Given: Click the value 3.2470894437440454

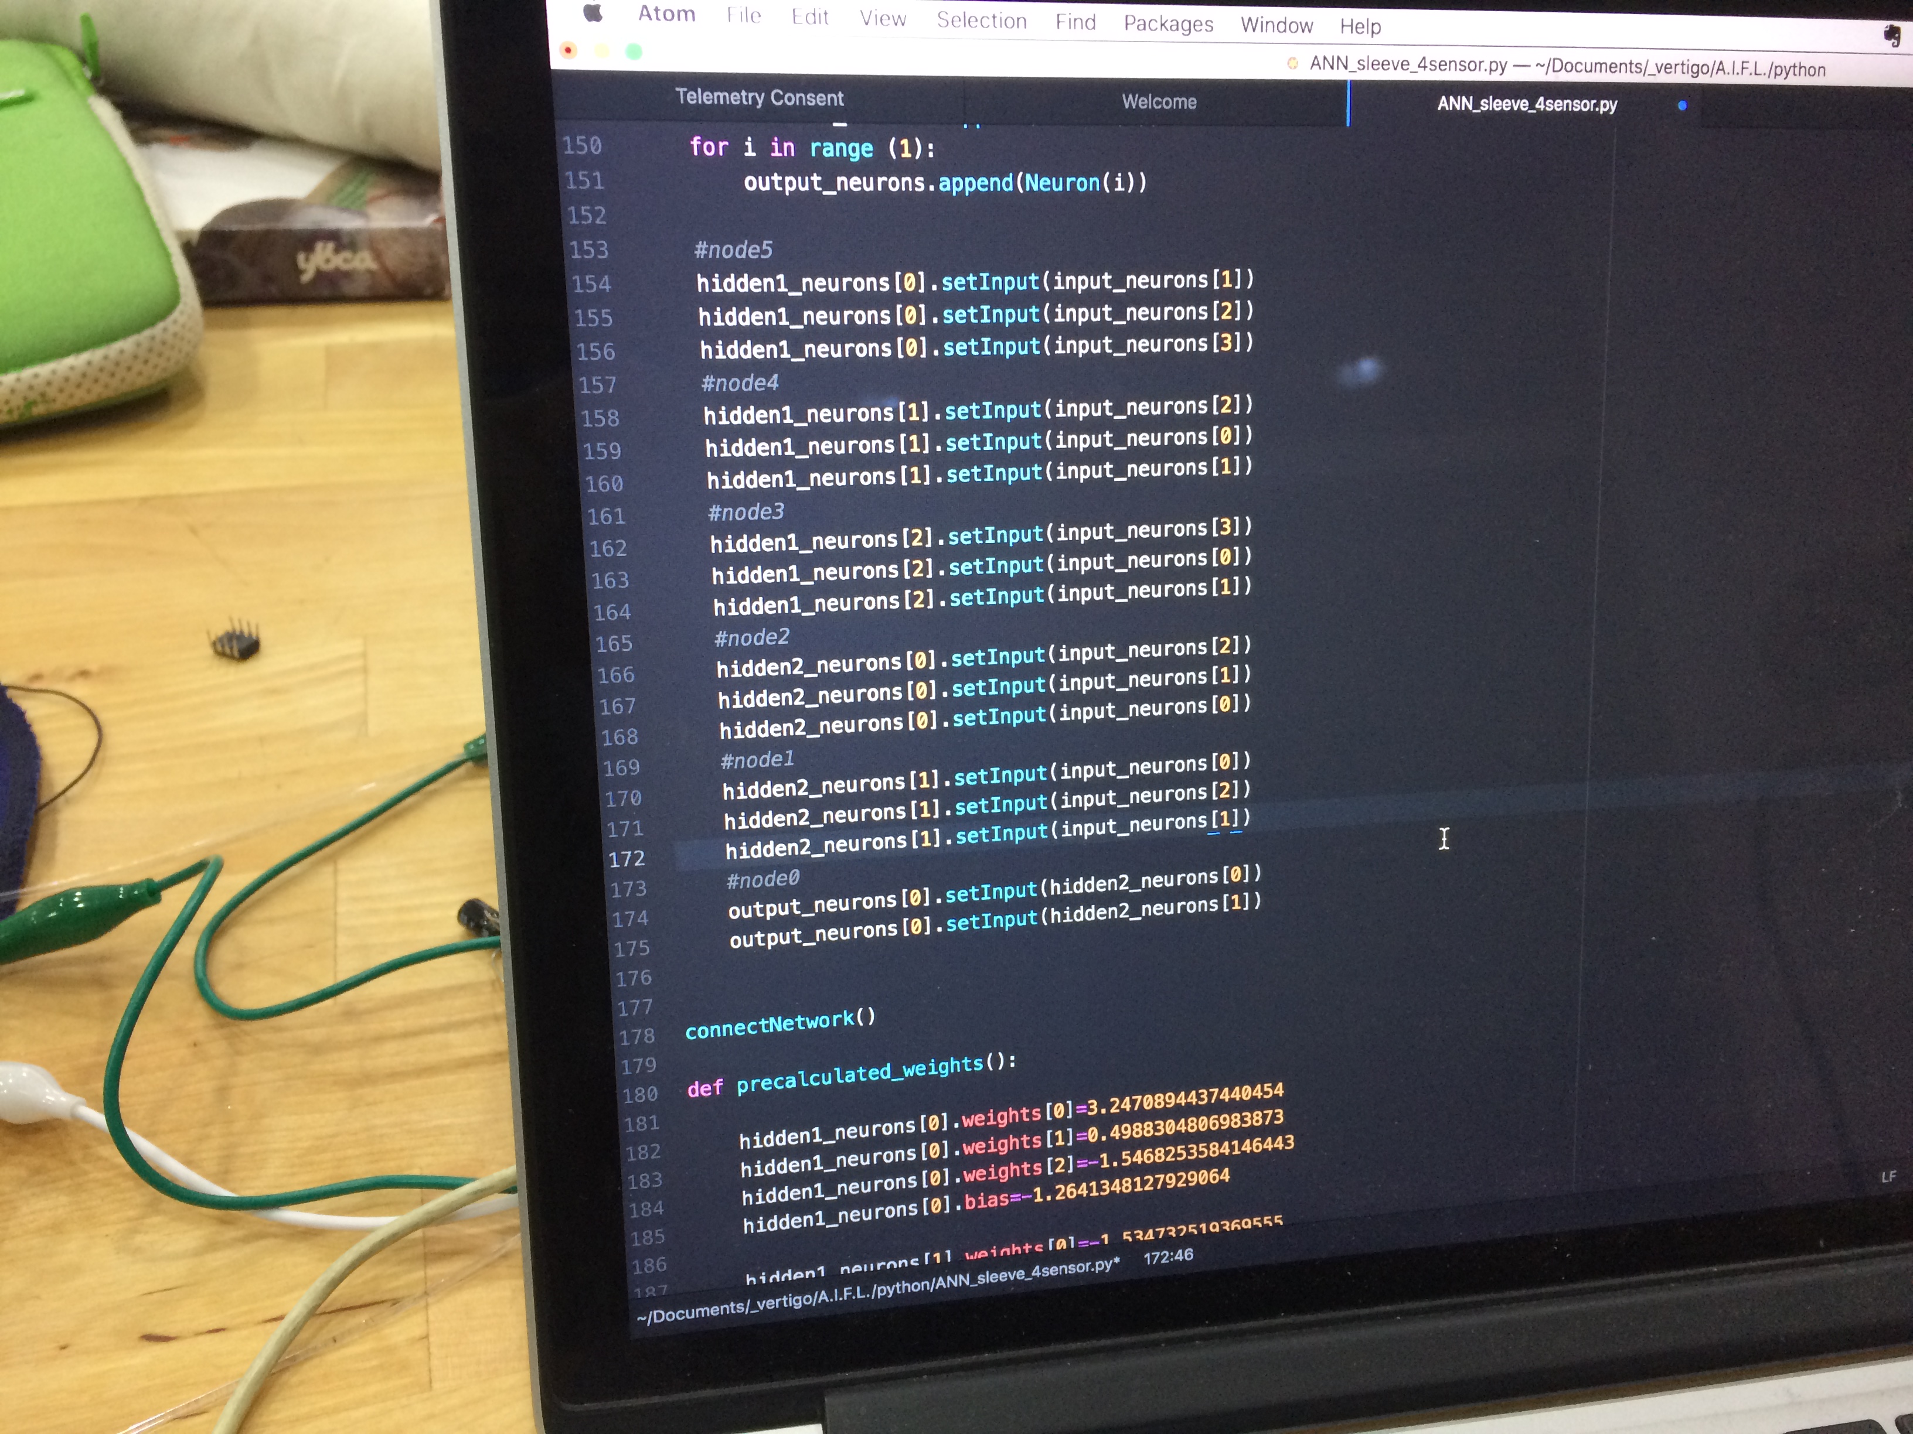Looking at the screenshot, I should tap(1186, 1098).
